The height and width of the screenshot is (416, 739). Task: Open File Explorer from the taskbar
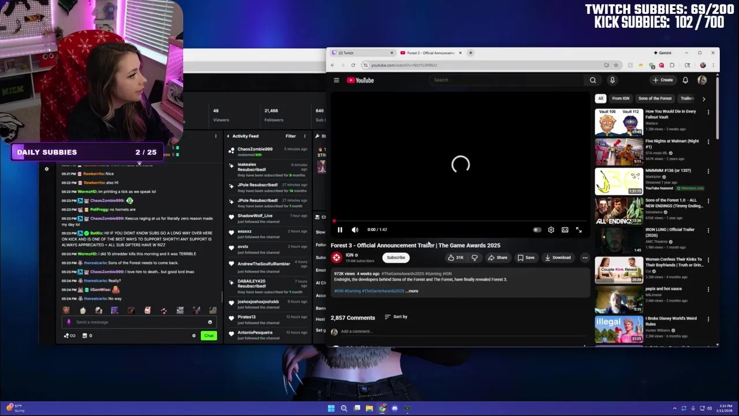(369, 408)
